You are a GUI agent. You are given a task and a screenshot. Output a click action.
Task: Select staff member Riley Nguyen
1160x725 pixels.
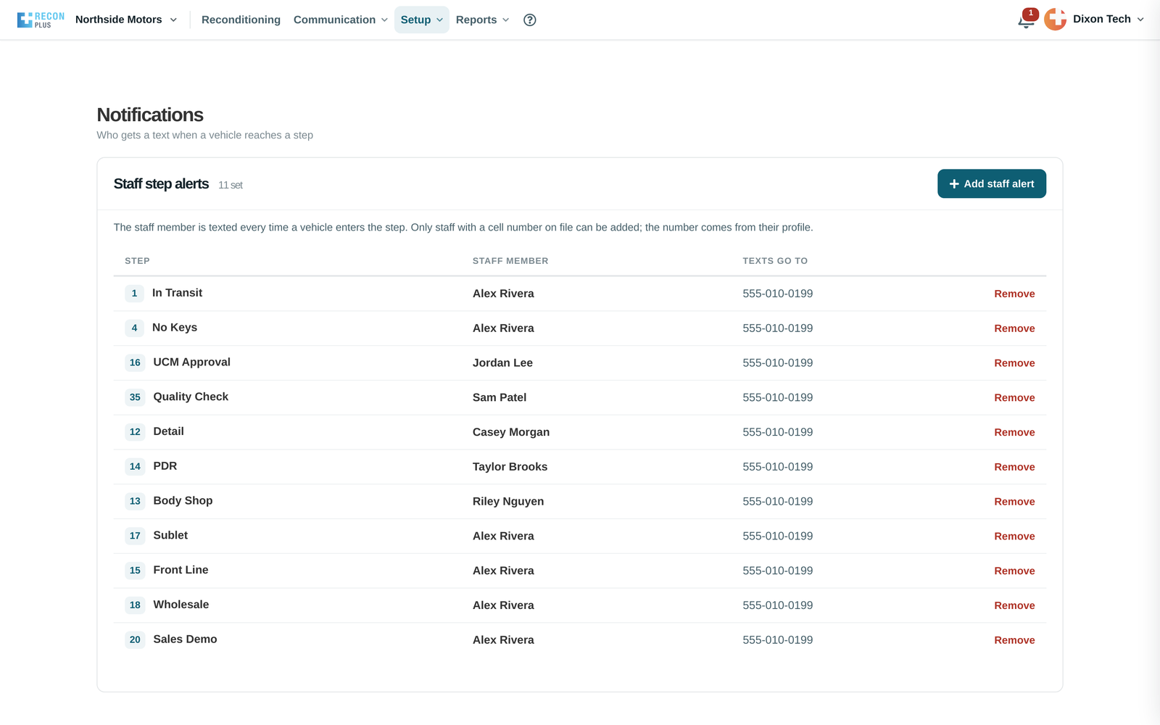click(x=508, y=502)
